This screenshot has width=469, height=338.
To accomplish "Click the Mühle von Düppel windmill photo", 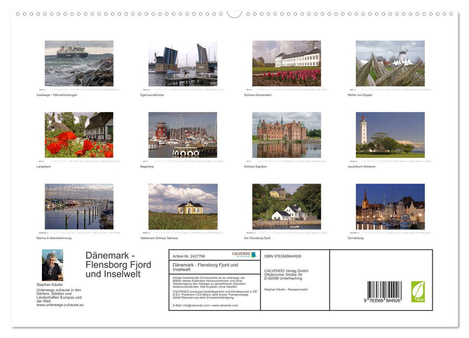I will pos(390,63).
